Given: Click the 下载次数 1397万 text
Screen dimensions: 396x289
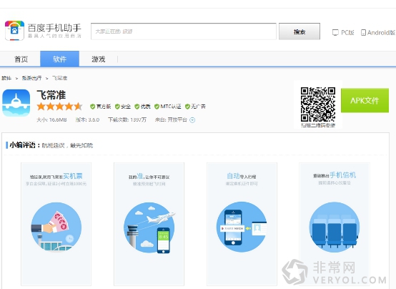Looking at the screenshot, I should 127,119.
